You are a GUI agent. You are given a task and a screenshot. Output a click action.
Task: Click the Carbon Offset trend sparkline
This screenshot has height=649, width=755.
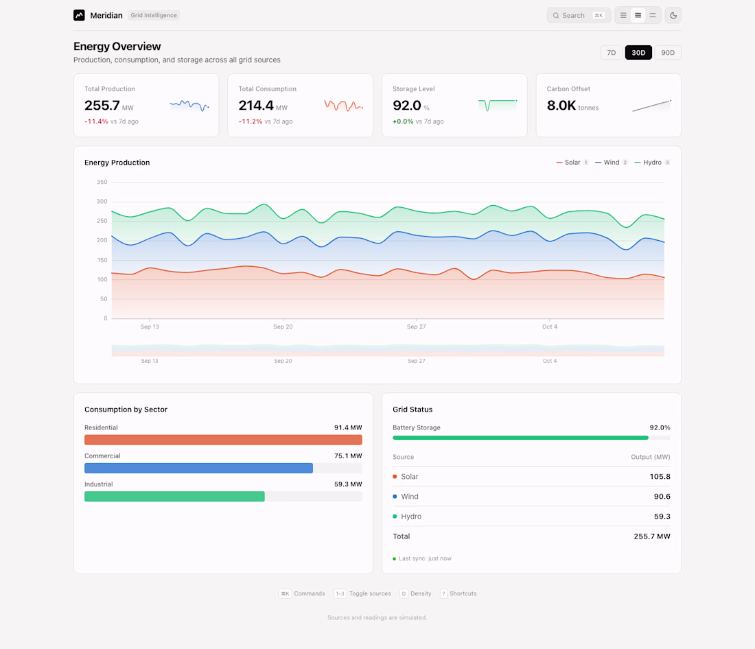(x=651, y=105)
